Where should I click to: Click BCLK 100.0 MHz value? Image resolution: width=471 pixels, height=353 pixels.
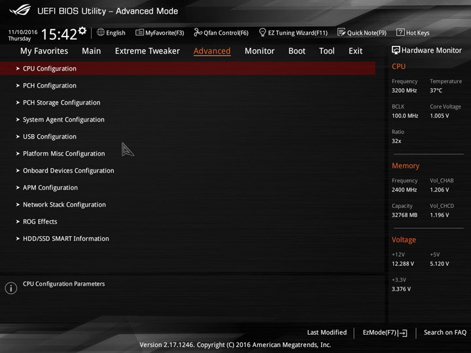click(x=405, y=116)
